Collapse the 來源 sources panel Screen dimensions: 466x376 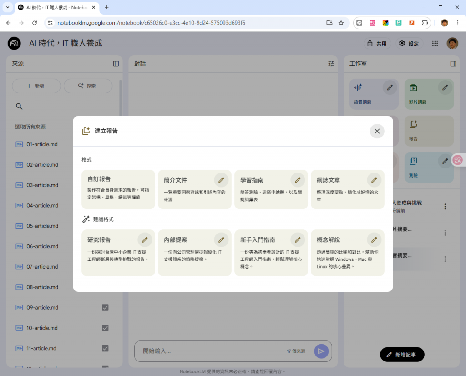coord(116,64)
